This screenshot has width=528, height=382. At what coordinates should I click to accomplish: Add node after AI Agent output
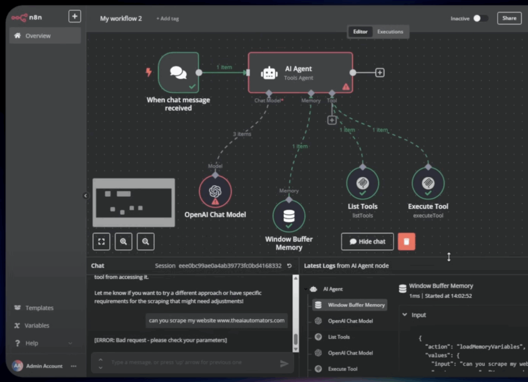pos(380,72)
